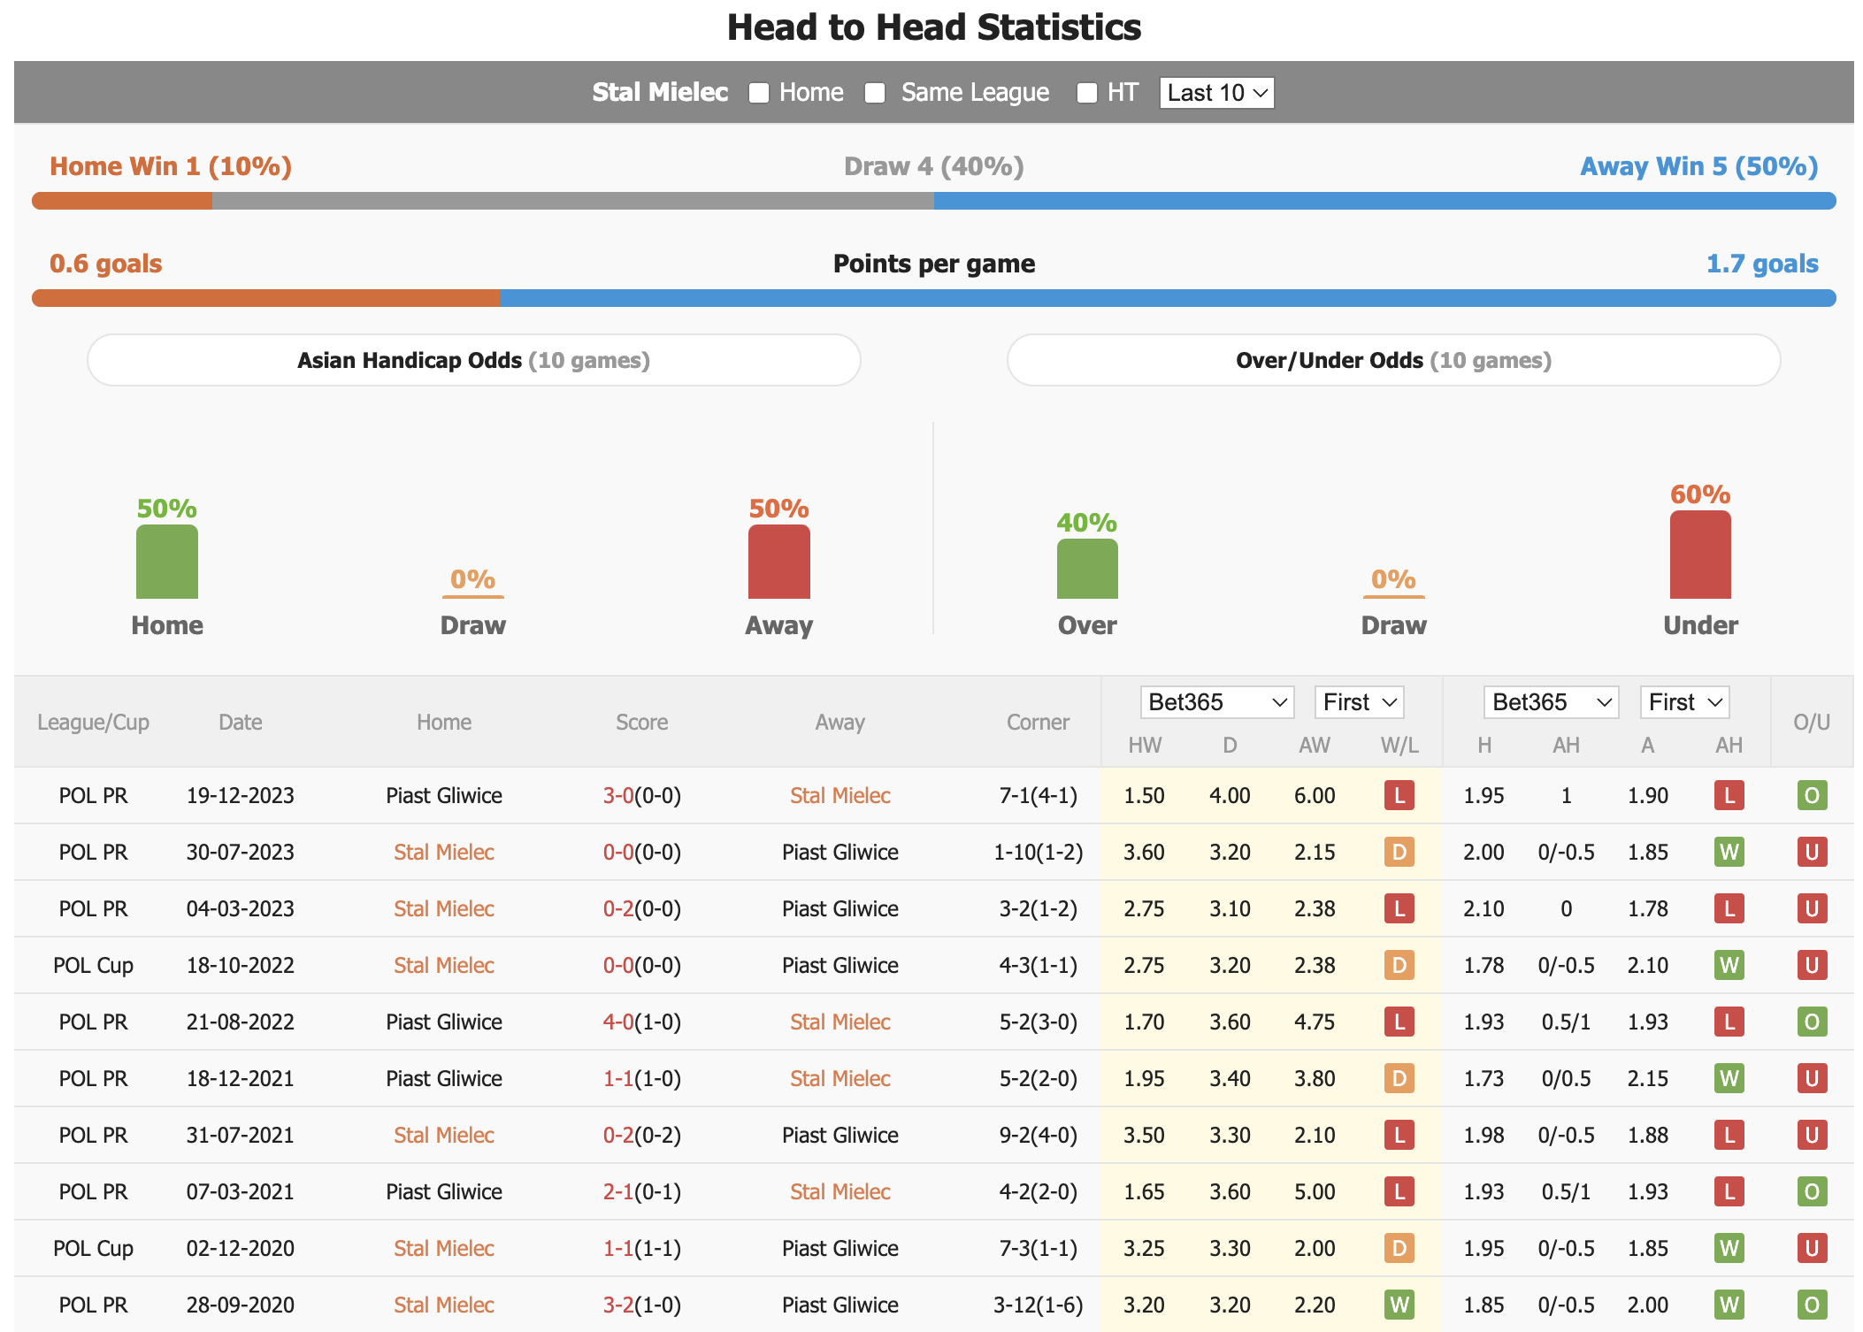The width and height of the screenshot is (1863, 1332).
Task: Open the First dropdown above W/L column
Action: (1359, 702)
